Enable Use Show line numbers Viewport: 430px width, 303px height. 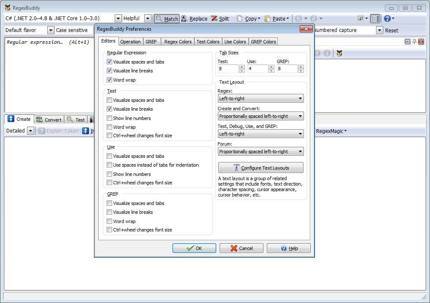point(110,174)
